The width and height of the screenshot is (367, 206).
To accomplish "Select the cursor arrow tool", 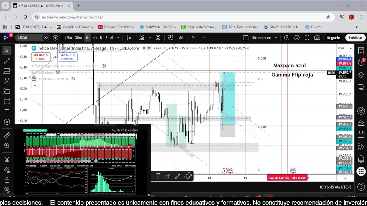I will pyautogui.click(x=7, y=51).
